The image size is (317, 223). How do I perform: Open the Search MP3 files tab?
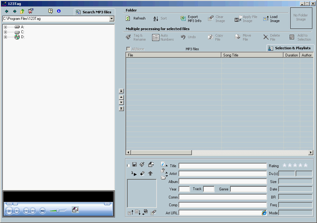[x=94, y=12]
